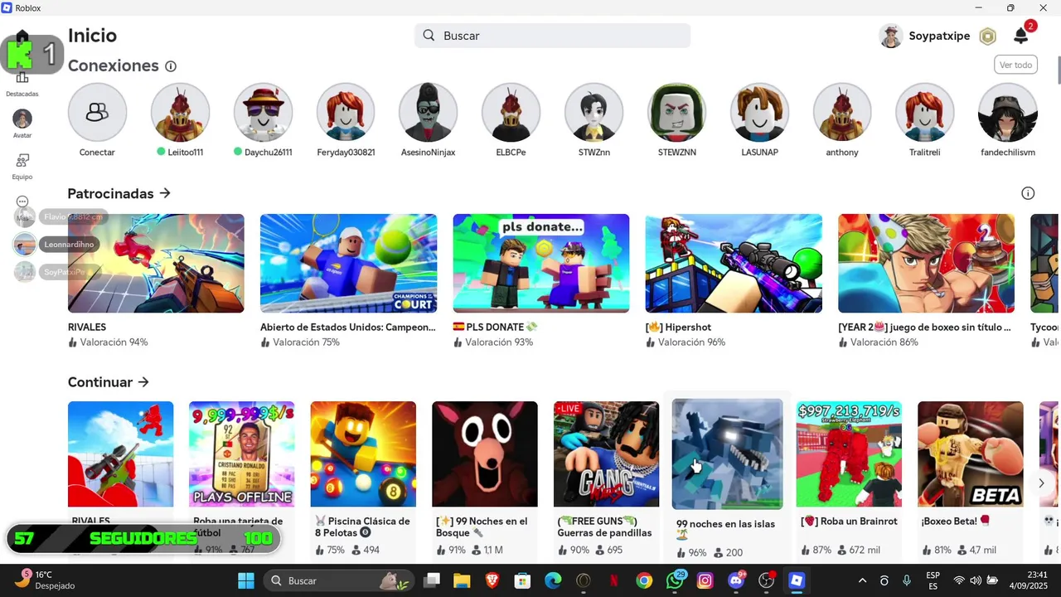
Task: Click the Windows taskbar Buscar search box
Action: (x=340, y=580)
